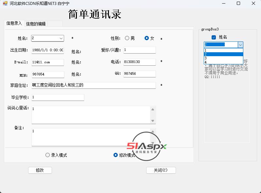Viewport: 261px width, 193px height.
Task: Choose 录入模式 radio option
Action: coord(48,155)
